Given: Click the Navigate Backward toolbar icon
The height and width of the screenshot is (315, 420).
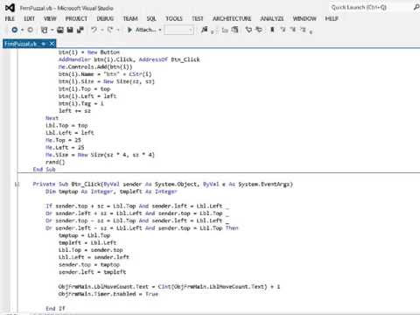Looking at the screenshot, I should [x=15, y=30].
